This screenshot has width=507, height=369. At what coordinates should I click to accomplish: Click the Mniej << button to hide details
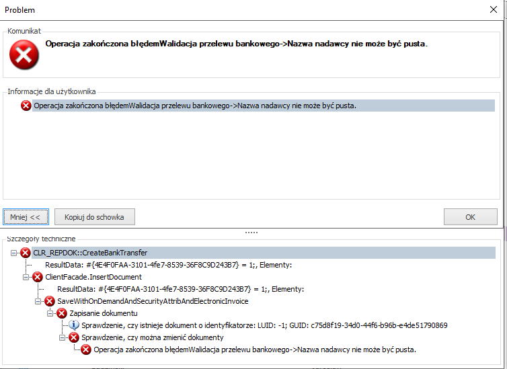coord(26,217)
